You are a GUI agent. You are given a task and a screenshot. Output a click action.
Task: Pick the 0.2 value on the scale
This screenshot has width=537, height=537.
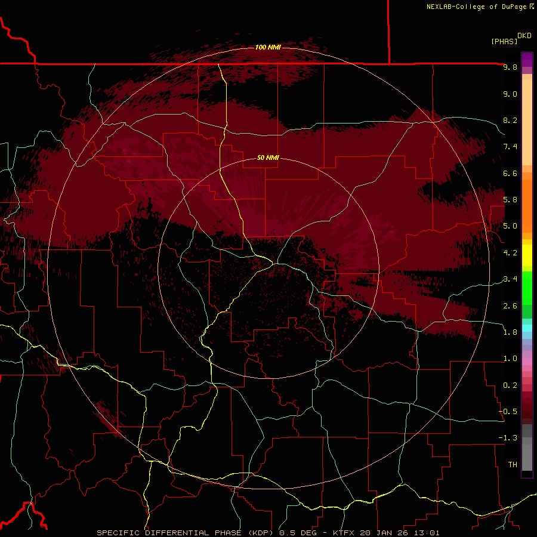pos(510,385)
